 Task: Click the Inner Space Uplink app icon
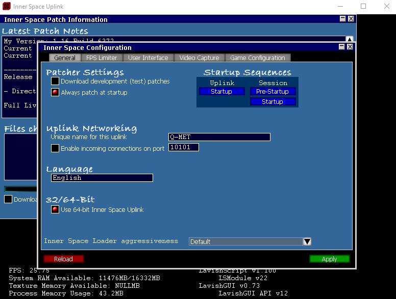7,6
